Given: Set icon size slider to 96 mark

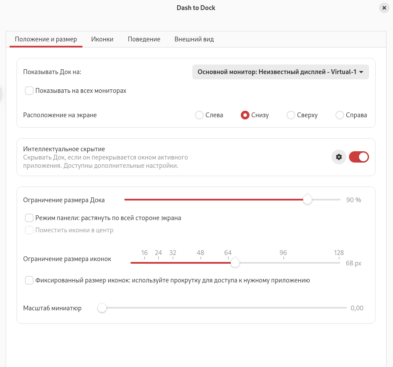Looking at the screenshot, I should tap(283, 262).
